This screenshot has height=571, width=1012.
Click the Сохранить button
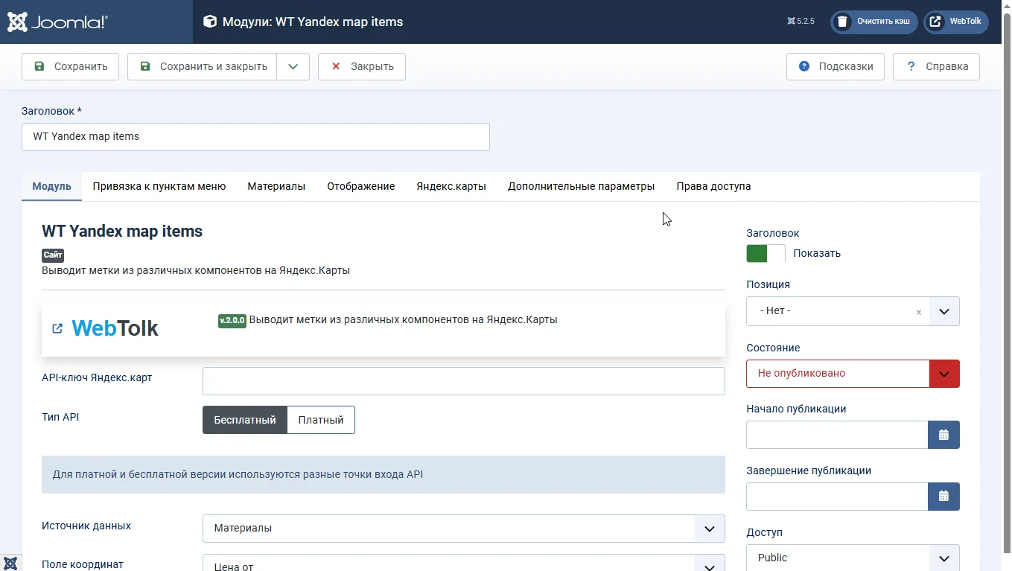click(x=70, y=66)
